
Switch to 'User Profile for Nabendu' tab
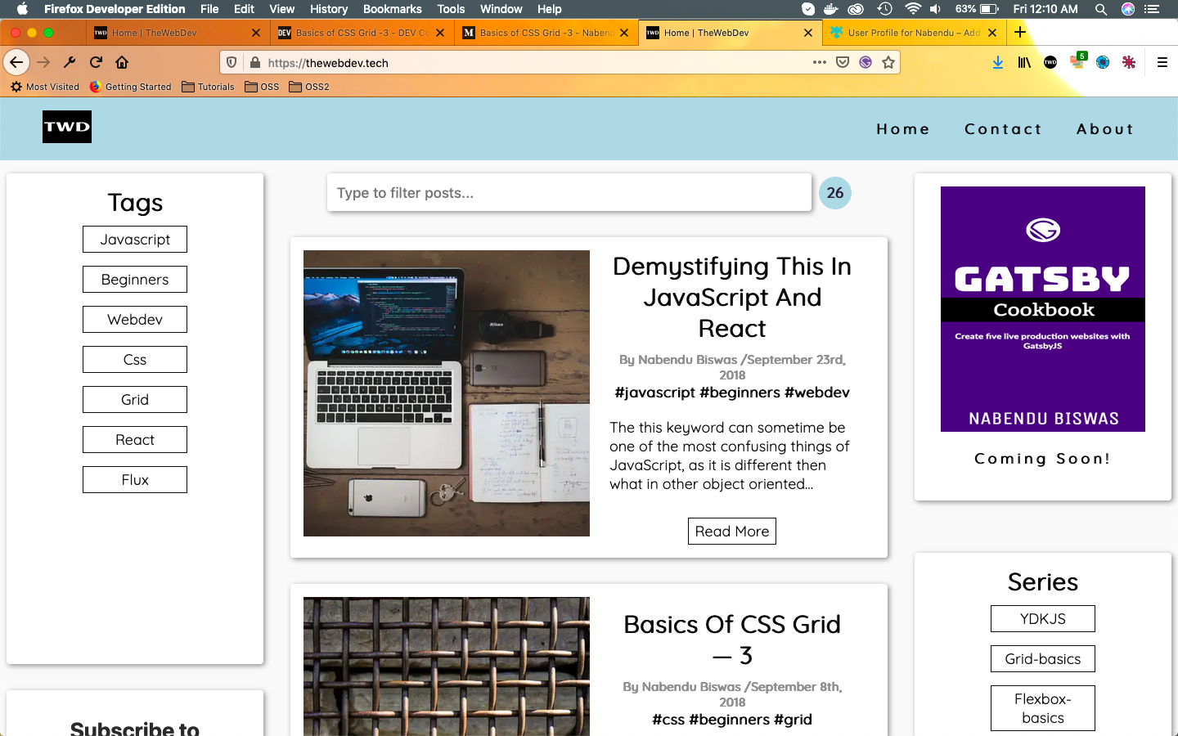pyautogui.click(x=914, y=33)
